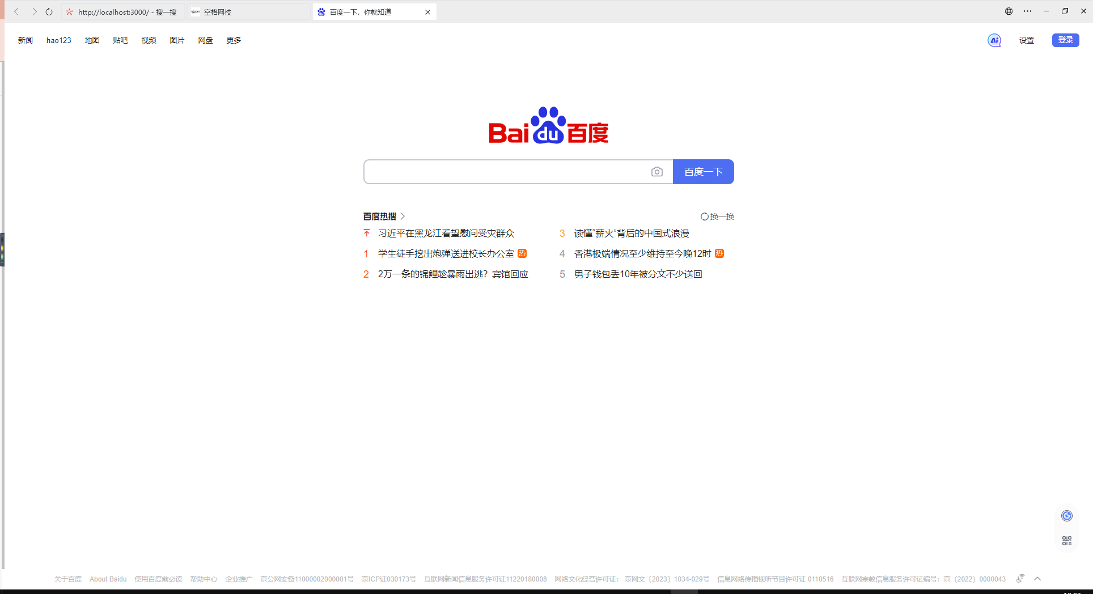Screen dimensions: 1093x594
Task: Go forward with the browser forward arrow
Action: (x=34, y=11)
